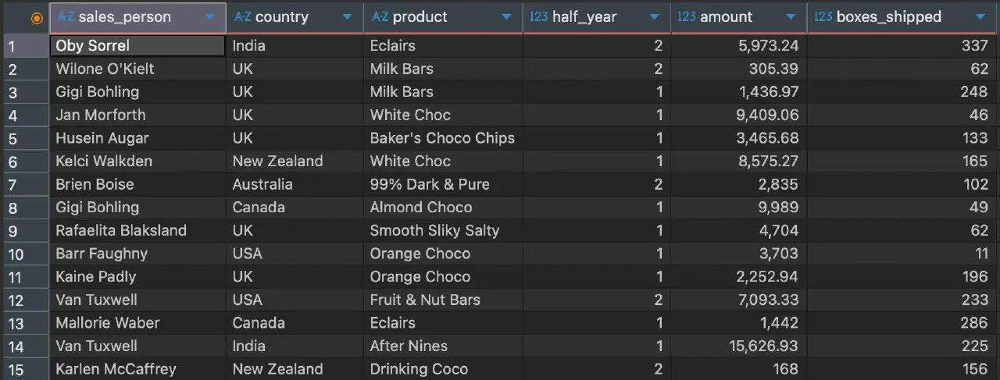Image resolution: width=1000 pixels, height=380 pixels.
Task: Click the 123 type icon on boxes_shipped
Action: (x=823, y=16)
